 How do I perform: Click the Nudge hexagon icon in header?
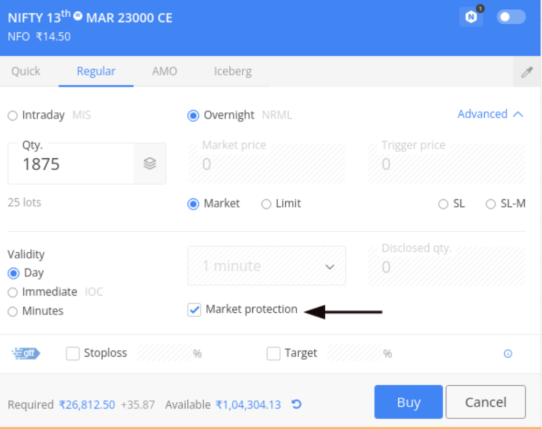tap(471, 17)
